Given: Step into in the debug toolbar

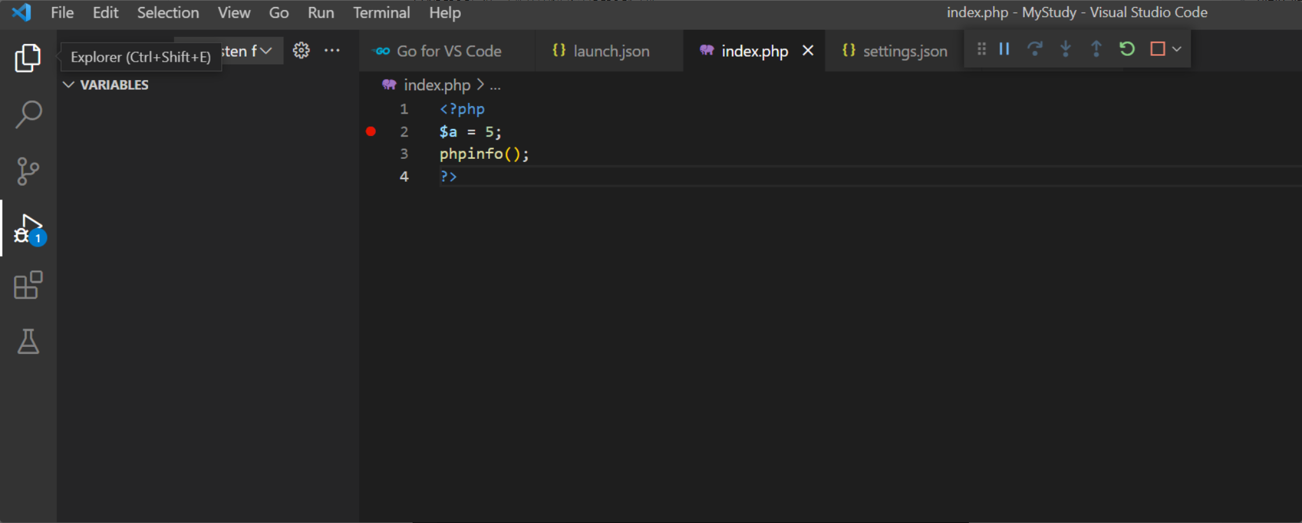Looking at the screenshot, I should (x=1066, y=49).
